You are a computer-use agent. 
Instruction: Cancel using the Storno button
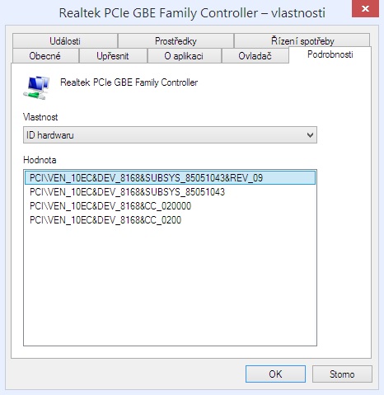point(342,374)
